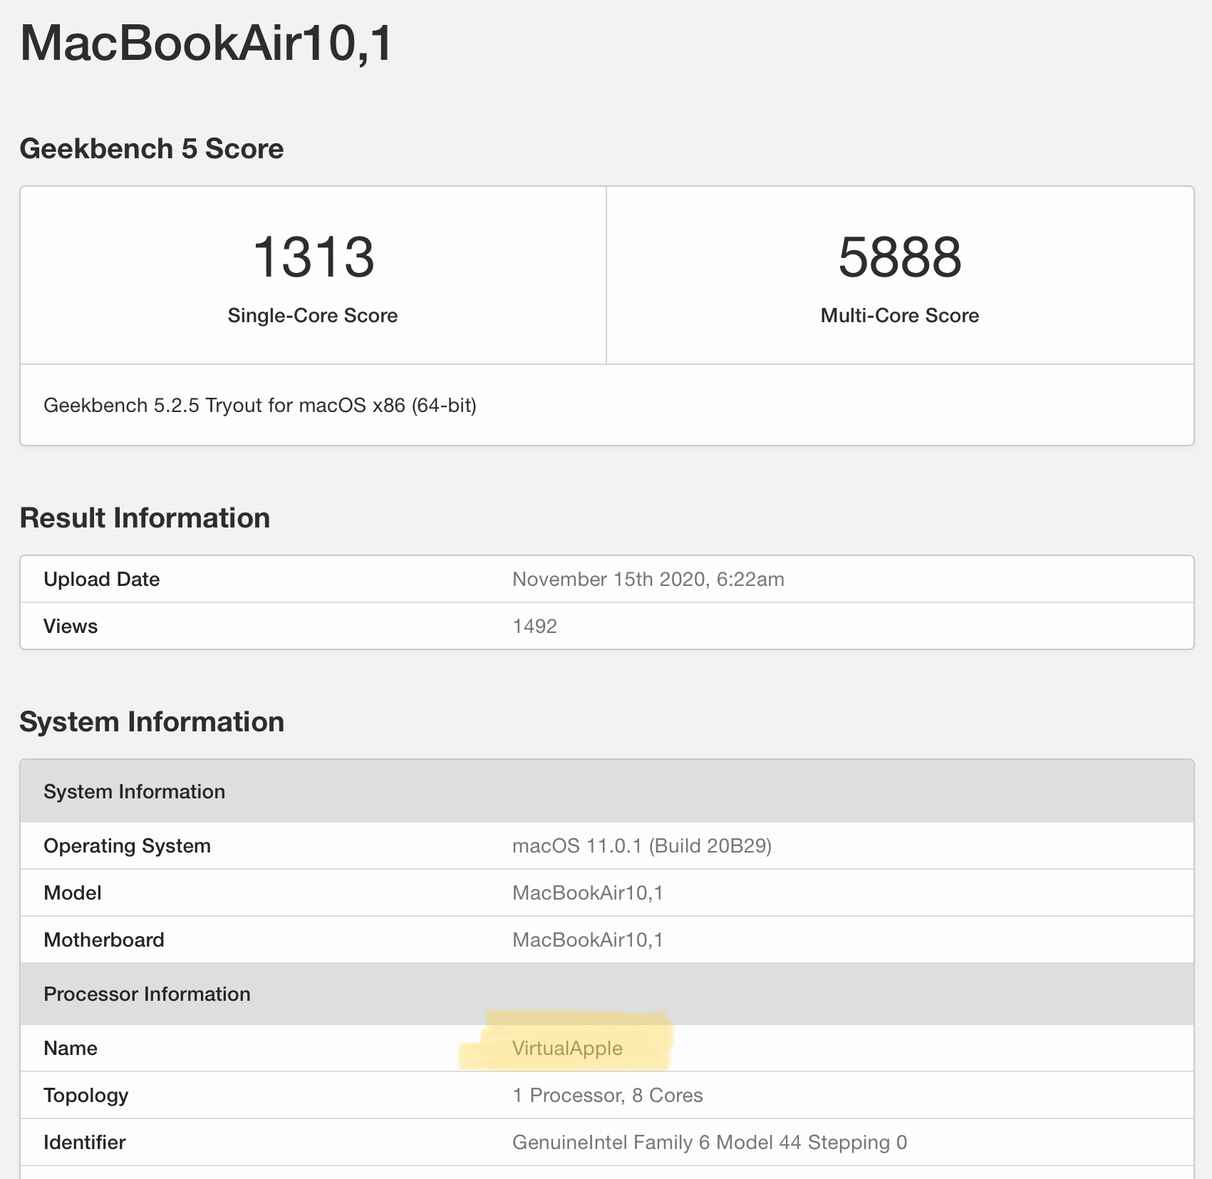This screenshot has width=1212, height=1179.
Task: Select the MacBookAir10,1 value in Motherboard row
Action: pos(588,940)
